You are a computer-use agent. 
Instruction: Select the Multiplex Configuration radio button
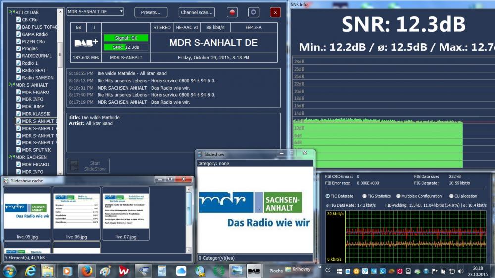point(398,196)
